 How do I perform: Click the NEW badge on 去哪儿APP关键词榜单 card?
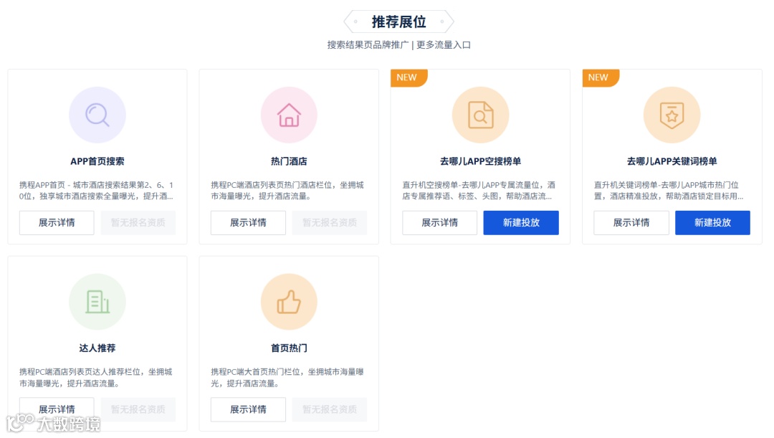(601, 78)
